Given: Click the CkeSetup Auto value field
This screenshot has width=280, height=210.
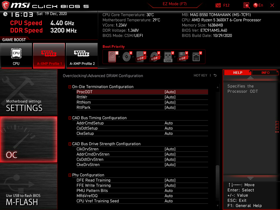Looking at the screenshot, I should 168,133.
